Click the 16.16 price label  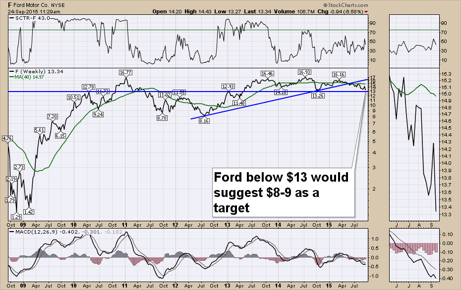point(339,75)
